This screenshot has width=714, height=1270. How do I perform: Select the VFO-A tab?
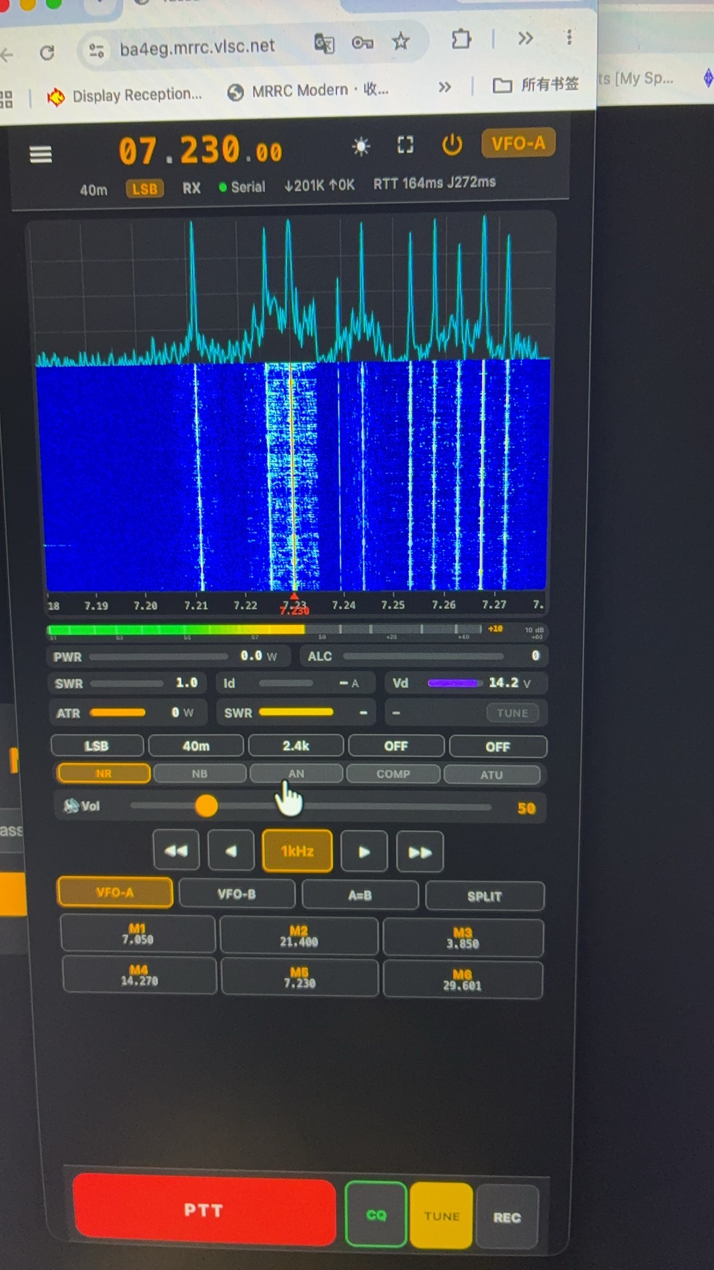[x=115, y=892]
